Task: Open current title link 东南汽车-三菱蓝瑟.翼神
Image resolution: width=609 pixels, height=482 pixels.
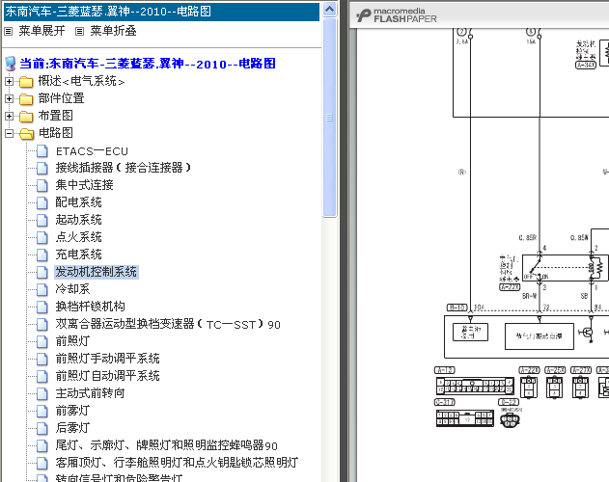Action: pos(148,64)
